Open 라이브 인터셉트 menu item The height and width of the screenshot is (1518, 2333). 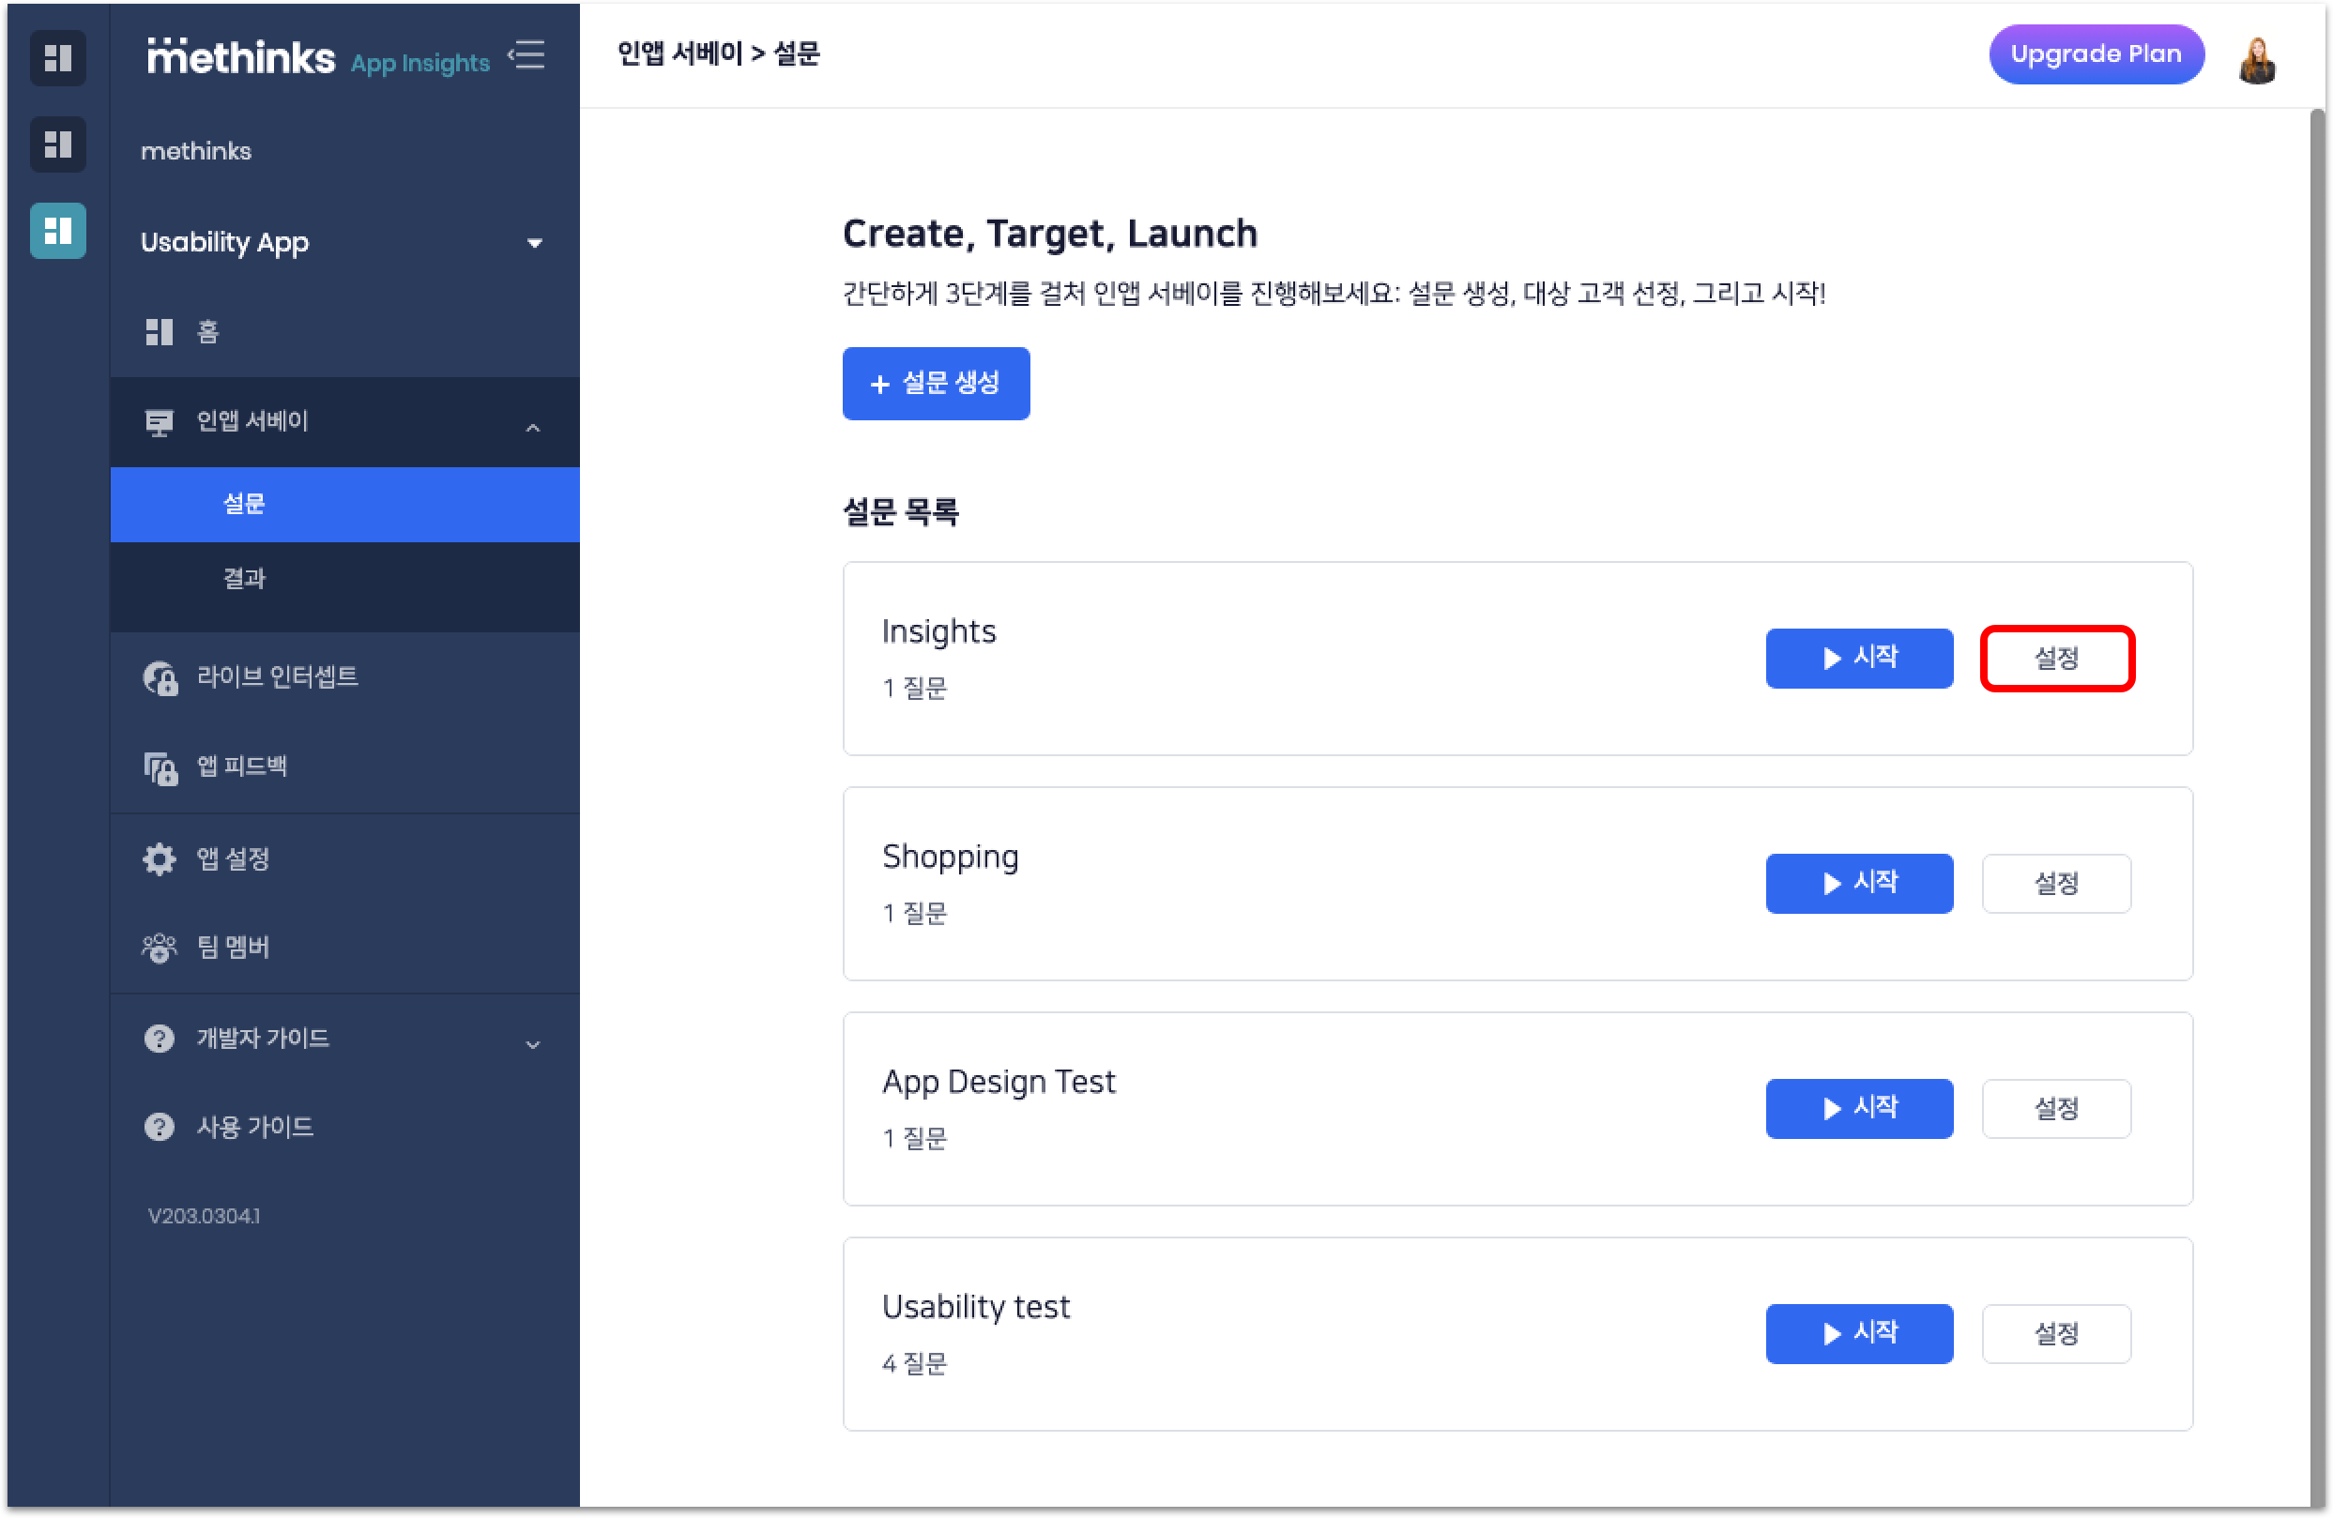[278, 676]
